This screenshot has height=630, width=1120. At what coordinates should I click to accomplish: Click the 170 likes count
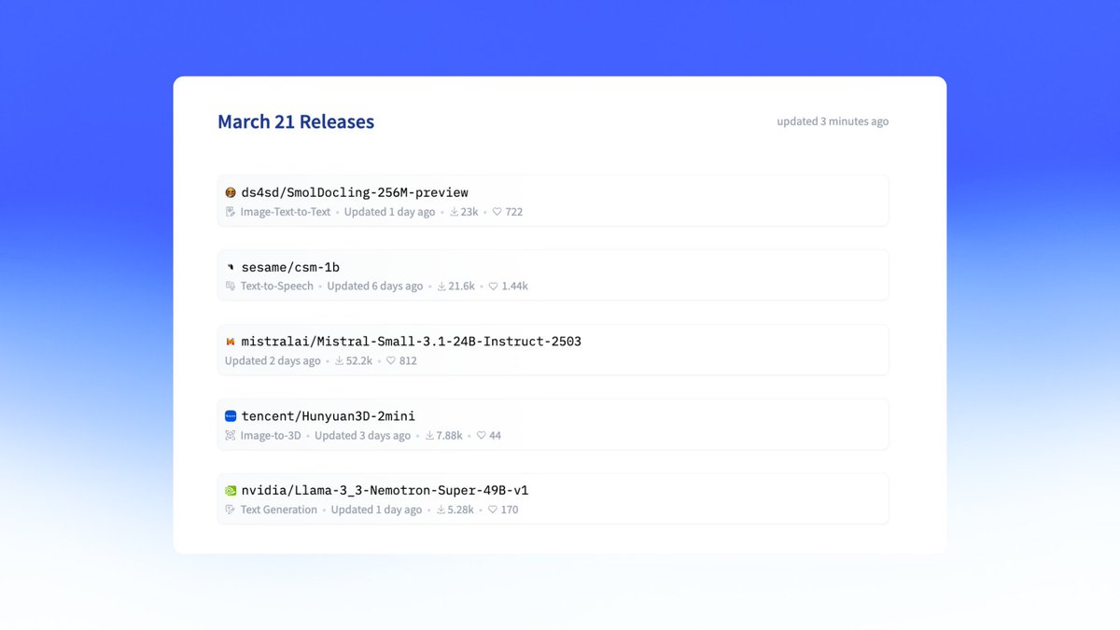pyautogui.click(x=510, y=510)
